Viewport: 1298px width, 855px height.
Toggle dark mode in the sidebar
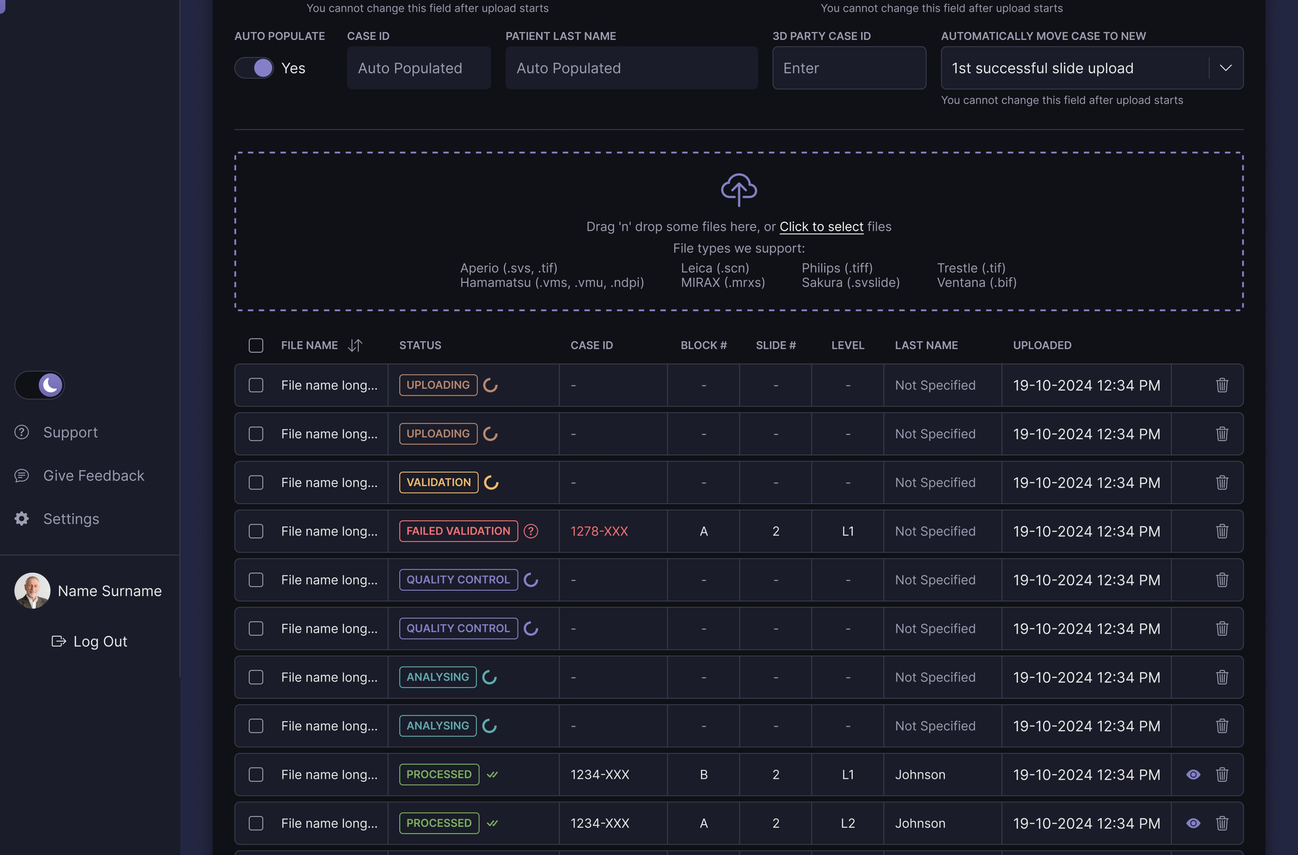tap(40, 385)
